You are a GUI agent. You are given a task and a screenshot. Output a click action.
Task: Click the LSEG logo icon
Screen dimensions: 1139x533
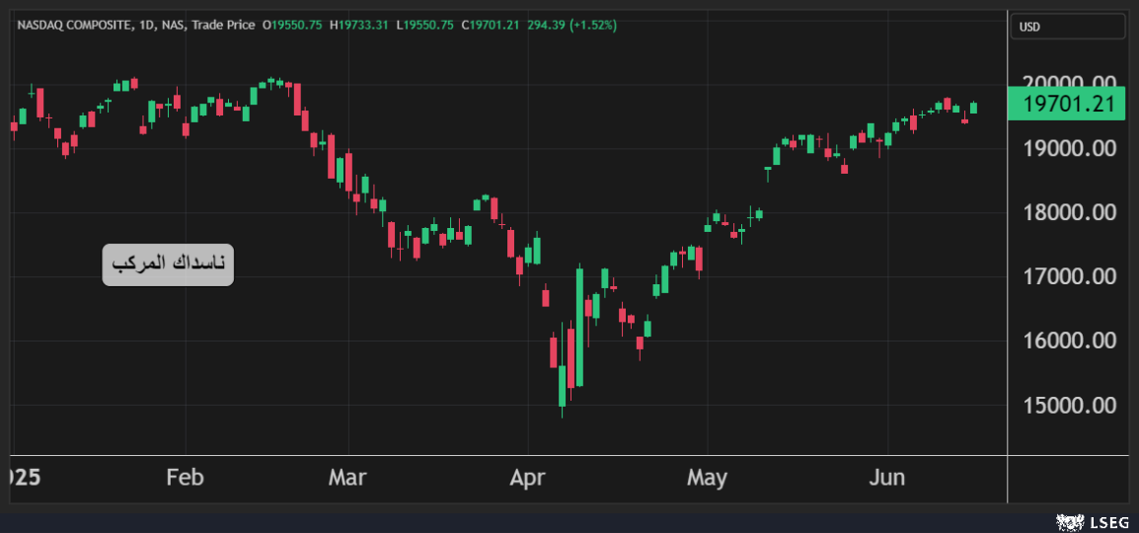pyautogui.click(x=1069, y=520)
